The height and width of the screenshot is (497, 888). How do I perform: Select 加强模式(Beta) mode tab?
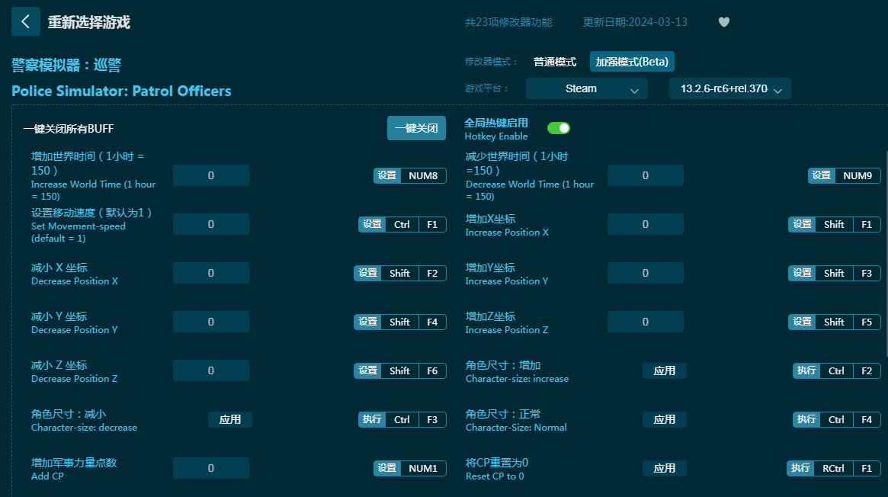632,62
